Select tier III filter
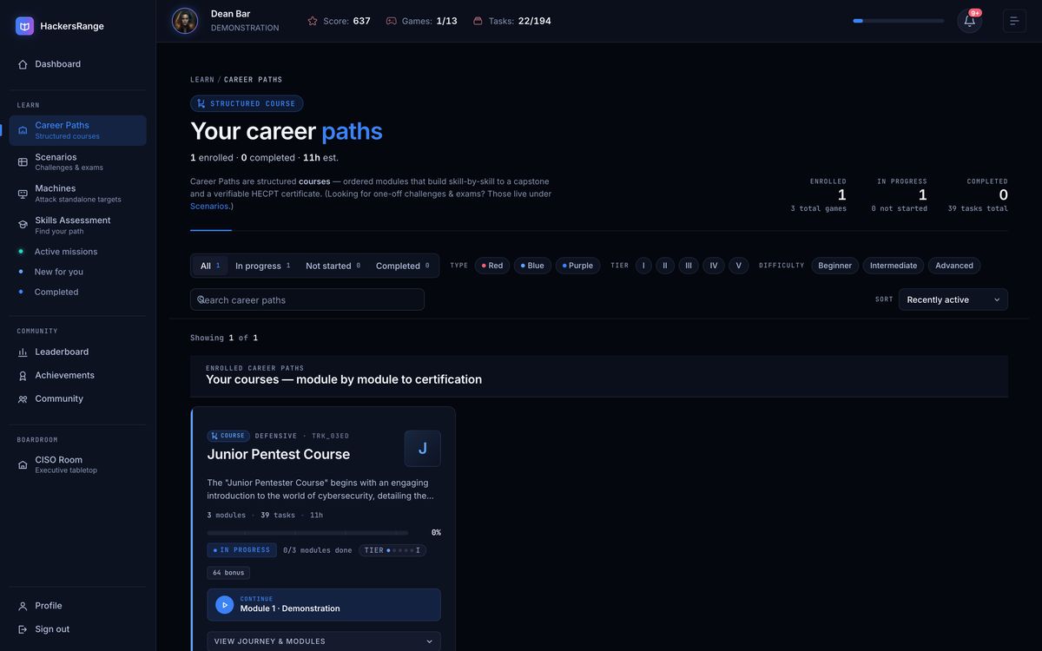 [689, 266]
